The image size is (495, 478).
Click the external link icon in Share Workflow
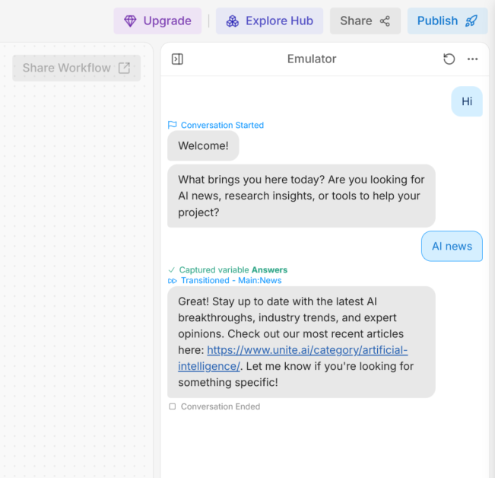point(124,68)
